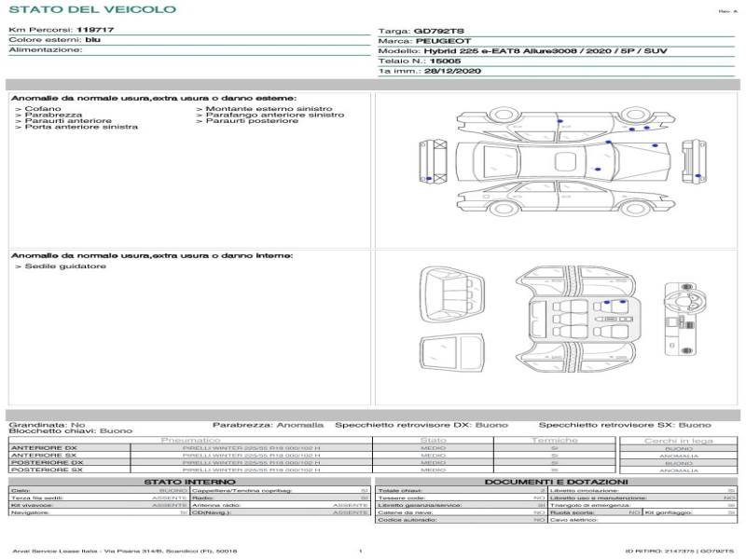Screen dimensions: 746x559
Task: Click the blue damage dot on the sunroof-side roof area
Action: tap(597, 168)
